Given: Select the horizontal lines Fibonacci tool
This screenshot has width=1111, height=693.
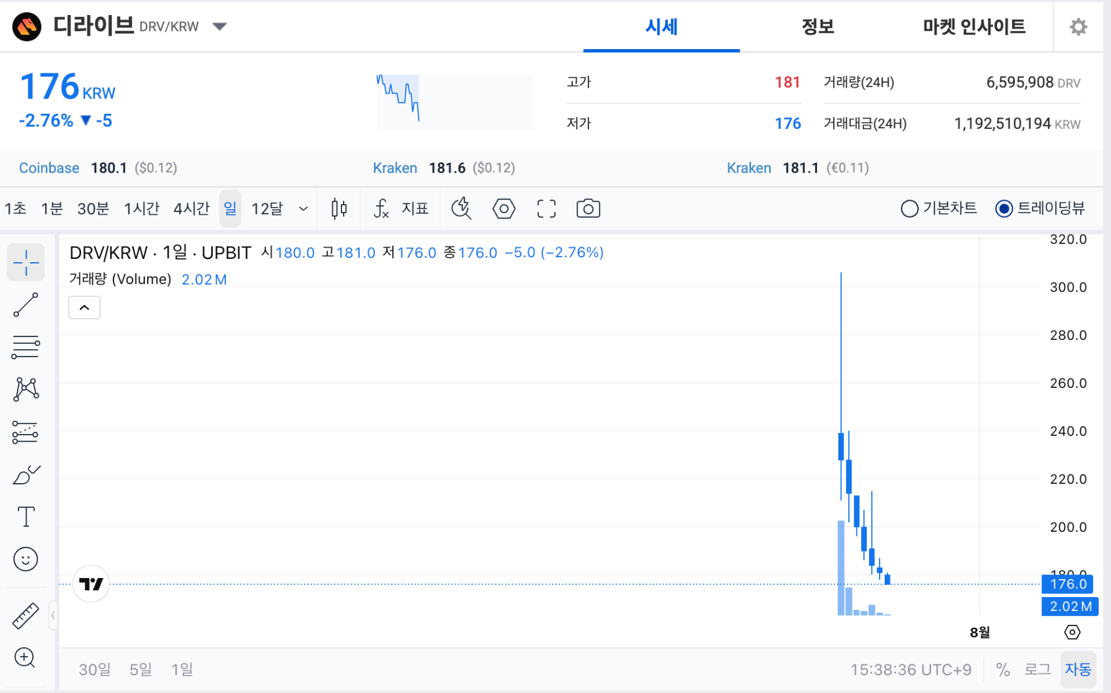Looking at the screenshot, I should 26,347.
